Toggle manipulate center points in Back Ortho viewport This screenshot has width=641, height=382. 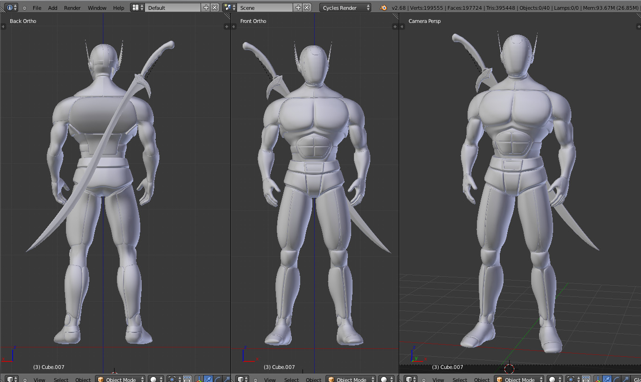pos(187,379)
